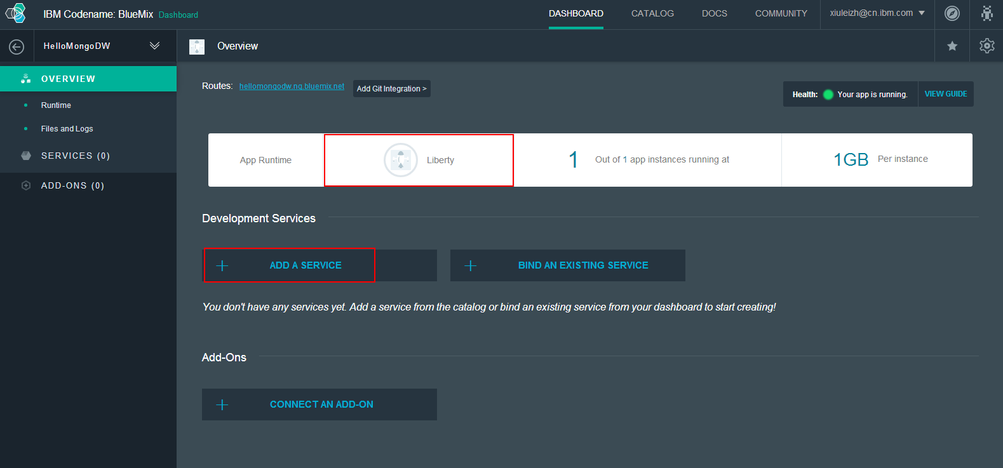Open settings via the gear icon

click(986, 46)
